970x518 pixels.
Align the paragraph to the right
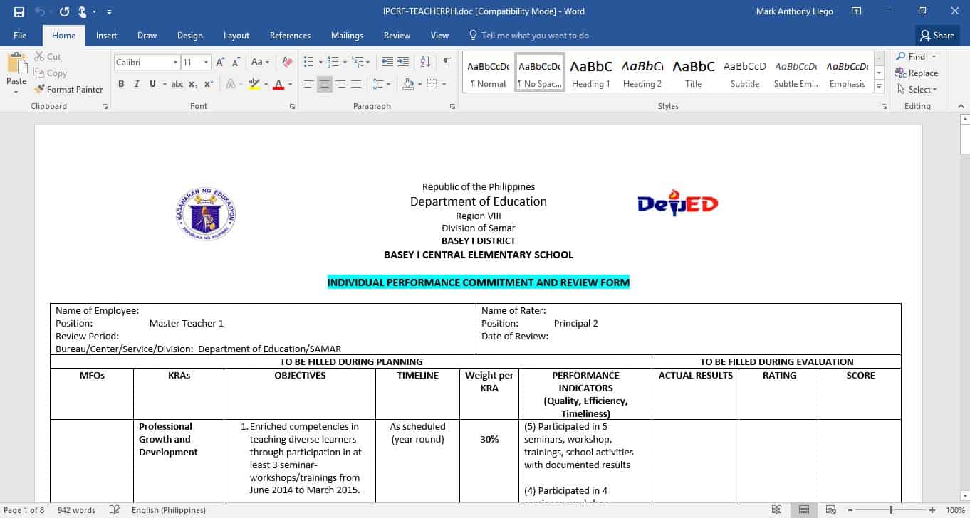coord(340,84)
